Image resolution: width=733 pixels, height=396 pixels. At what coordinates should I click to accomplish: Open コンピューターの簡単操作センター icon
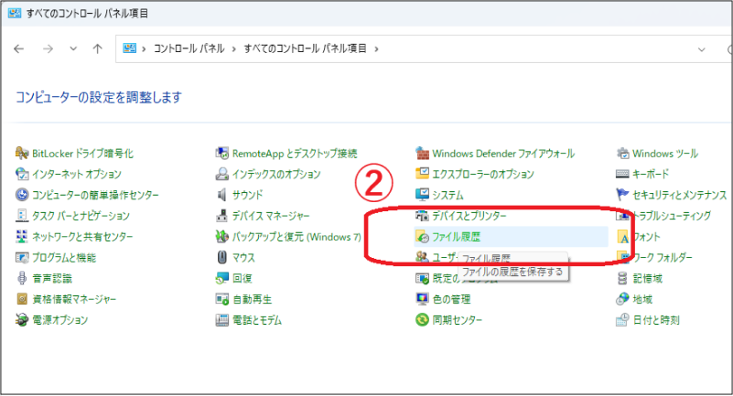click(x=22, y=195)
